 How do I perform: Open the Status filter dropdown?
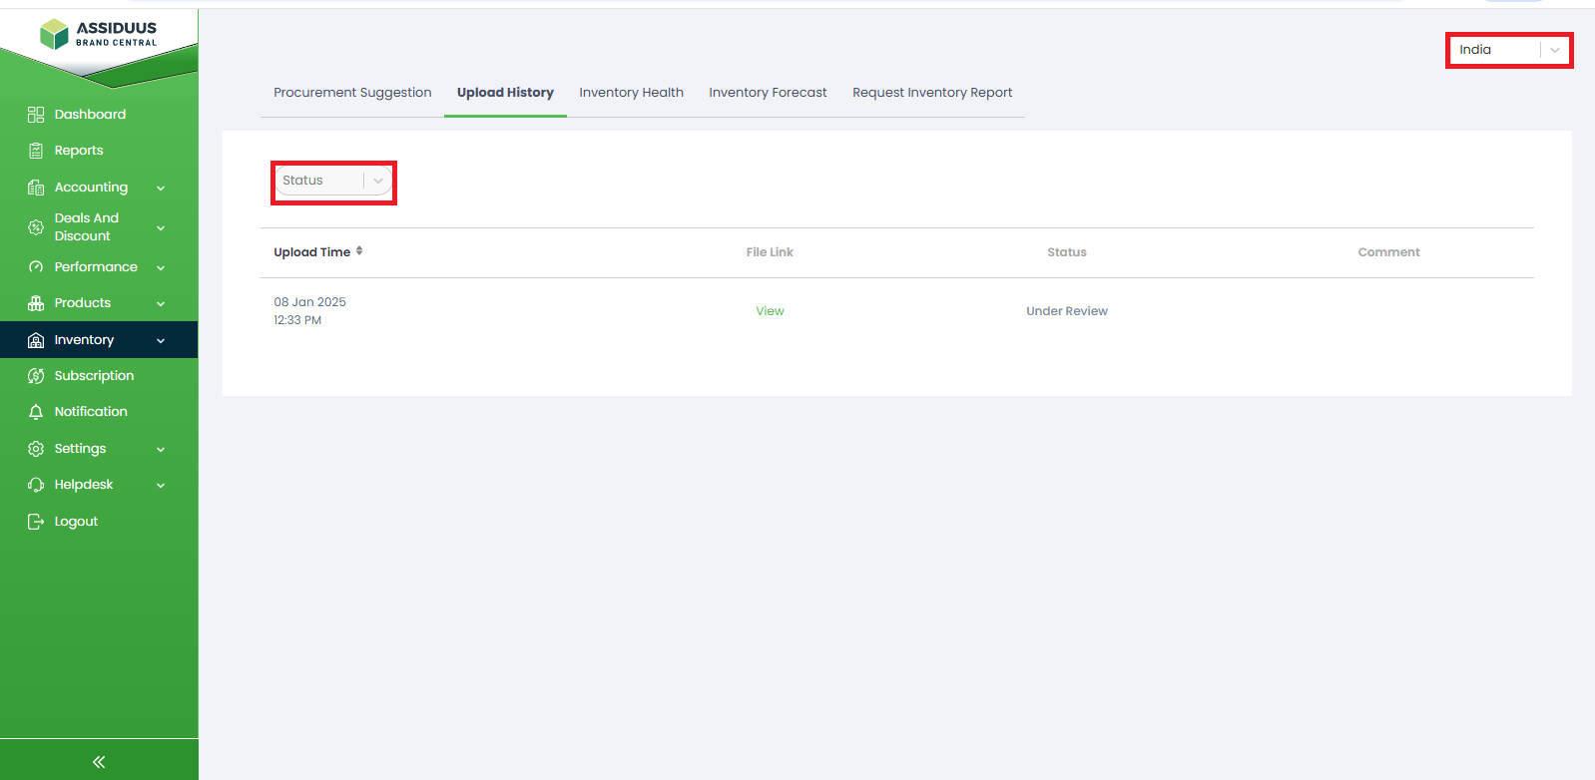click(333, 181)
